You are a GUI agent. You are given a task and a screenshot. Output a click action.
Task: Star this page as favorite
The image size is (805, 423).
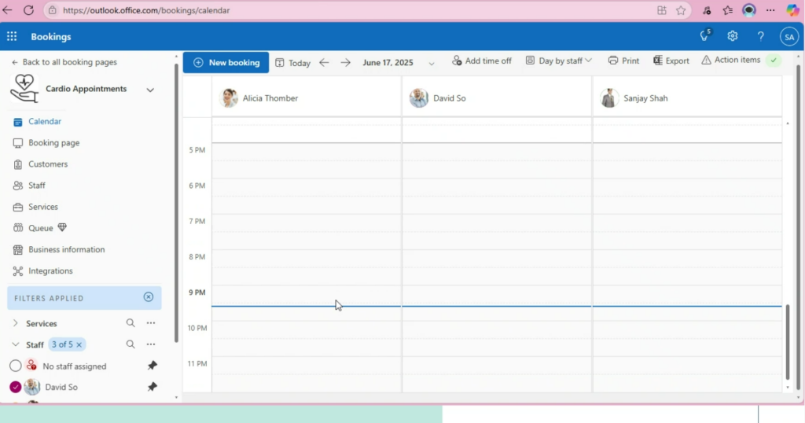(x=681, y=10)
